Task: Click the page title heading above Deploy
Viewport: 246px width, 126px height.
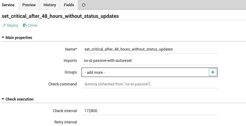Action: 60,16
